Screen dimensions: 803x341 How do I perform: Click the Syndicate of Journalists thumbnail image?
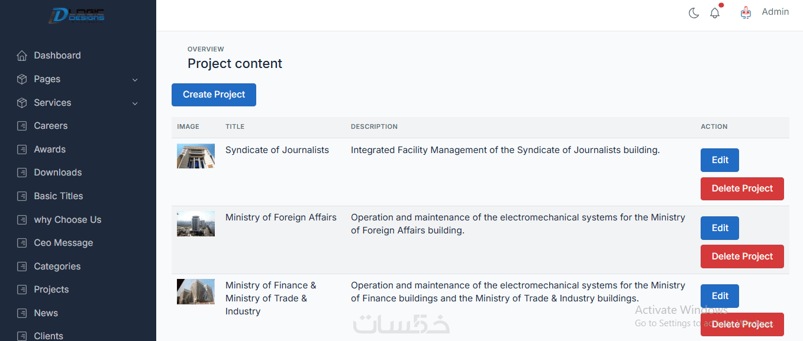pyautogui.click(x=196, y=156)
